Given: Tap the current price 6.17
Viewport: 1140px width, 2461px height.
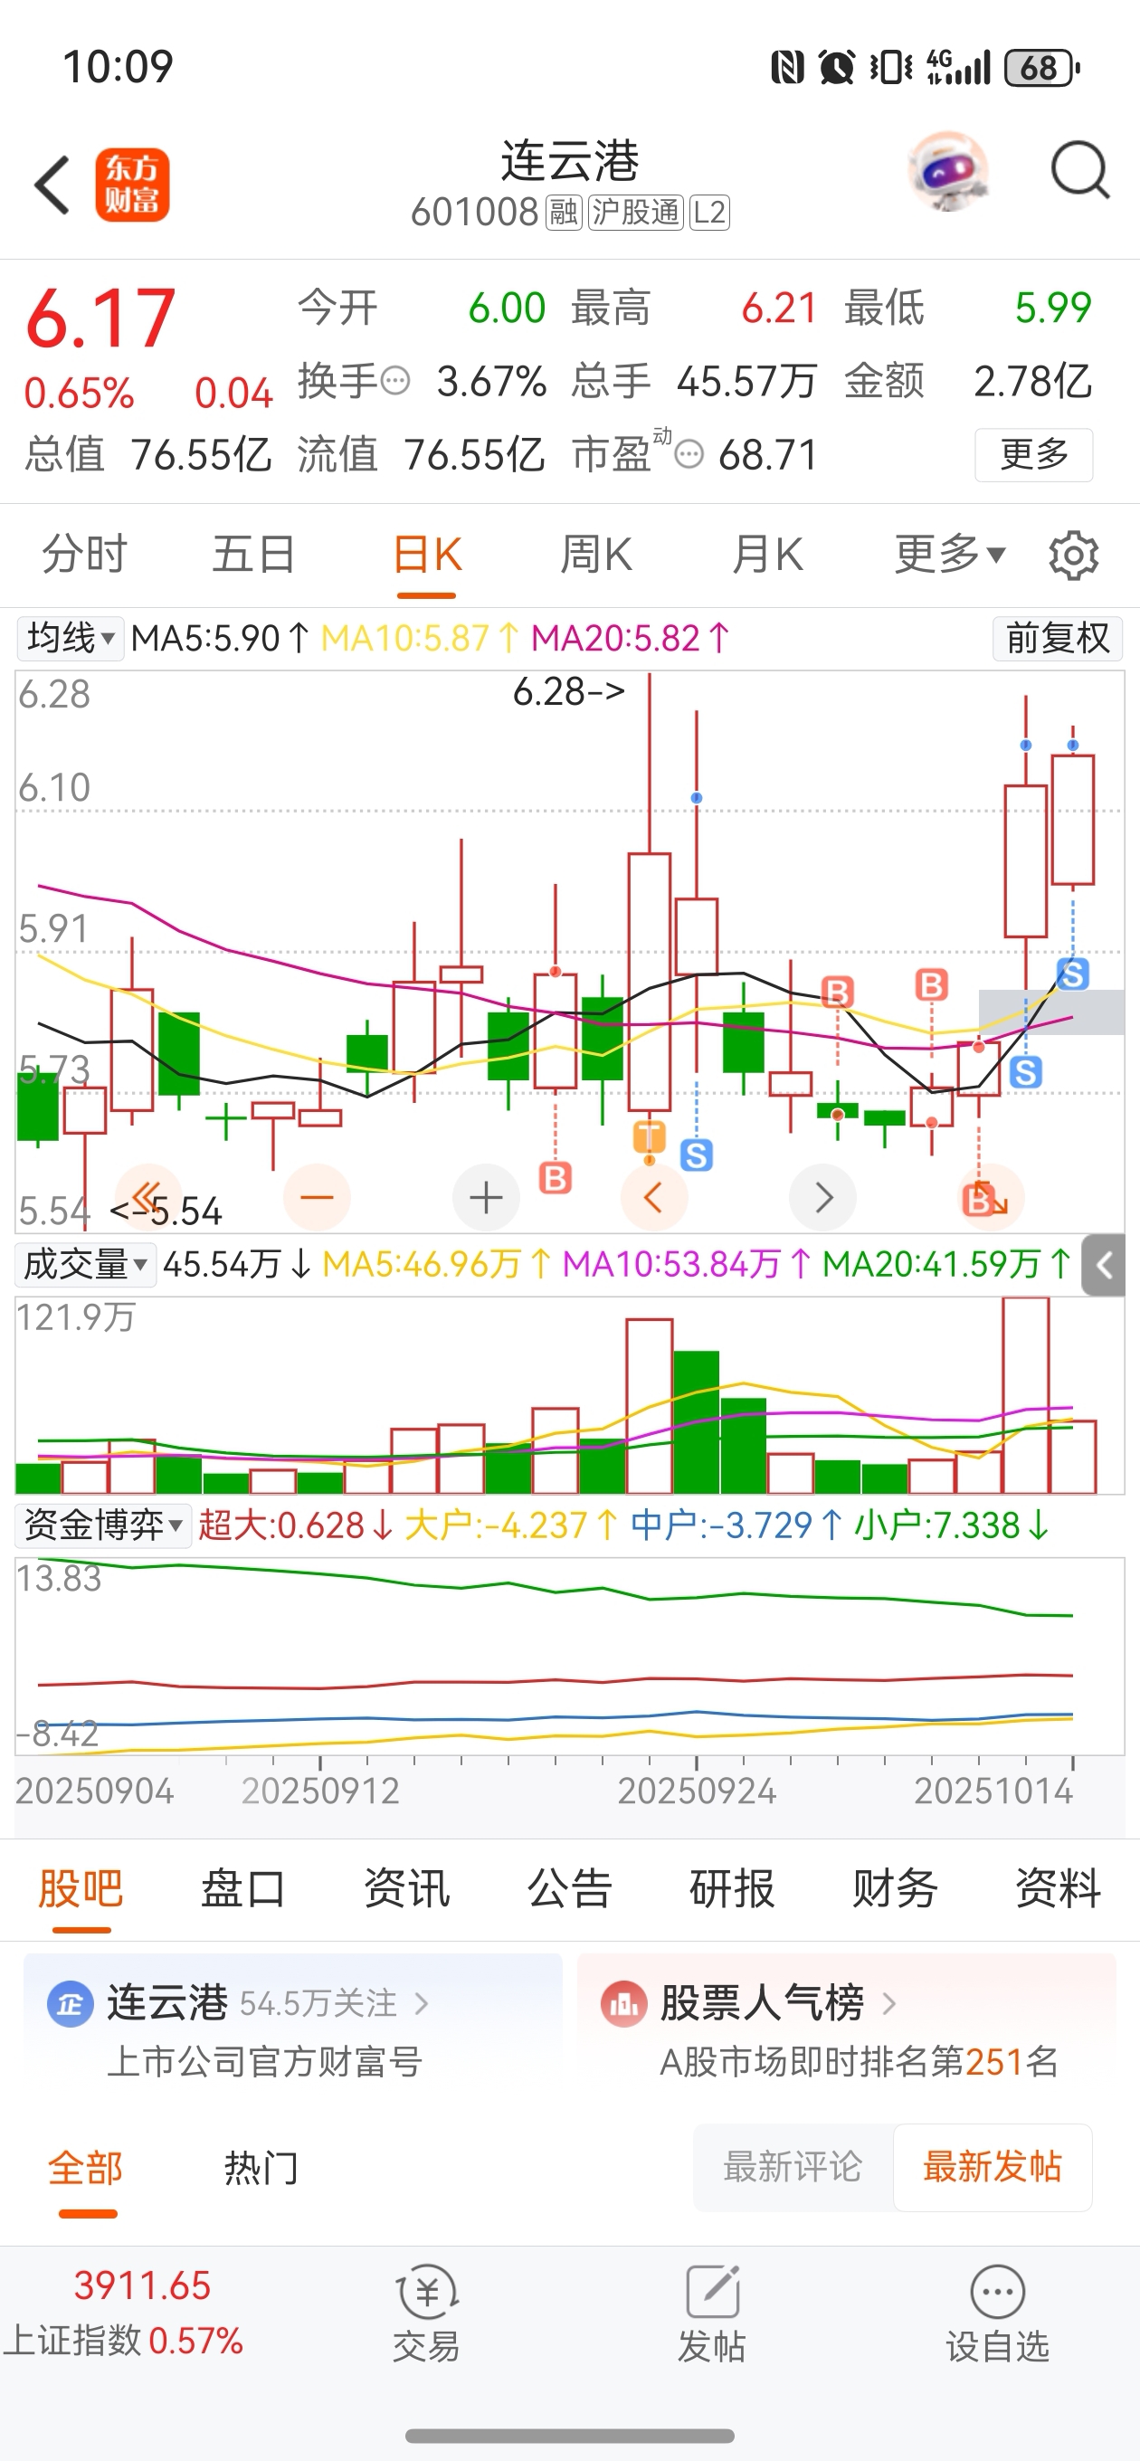Looking at the screenshot, I should click(x=100, y=319).
